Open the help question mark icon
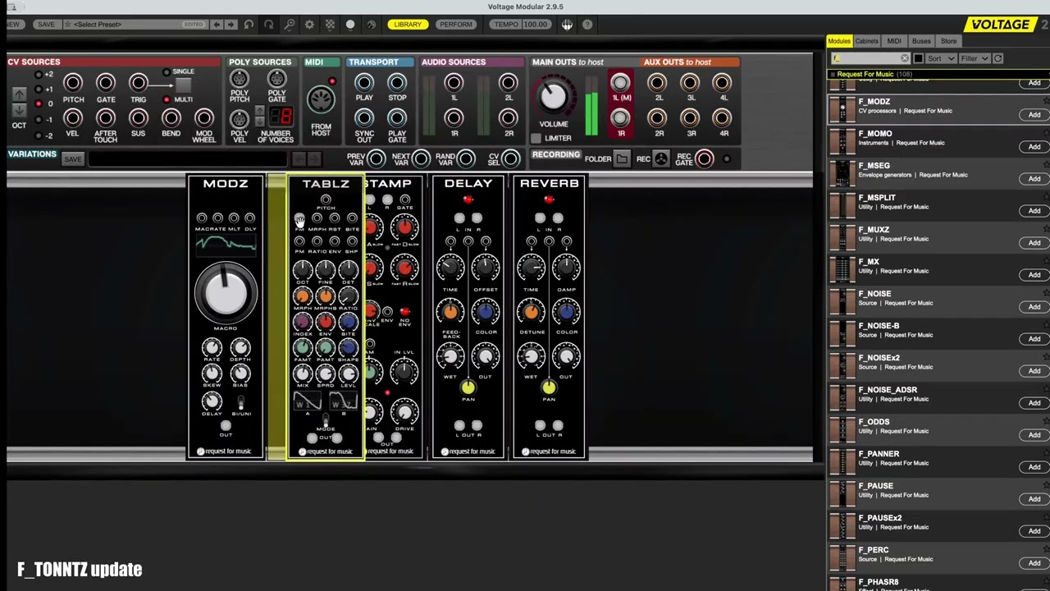1050x591 pixels. click(587, 25)
